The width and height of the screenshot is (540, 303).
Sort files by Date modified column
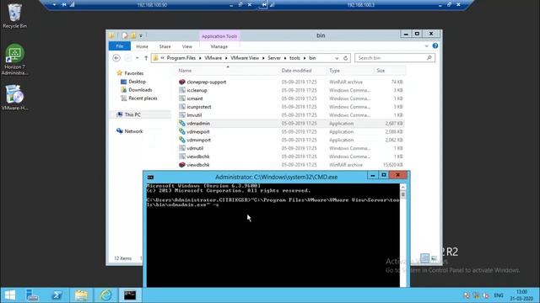click(x=296, y=71)
